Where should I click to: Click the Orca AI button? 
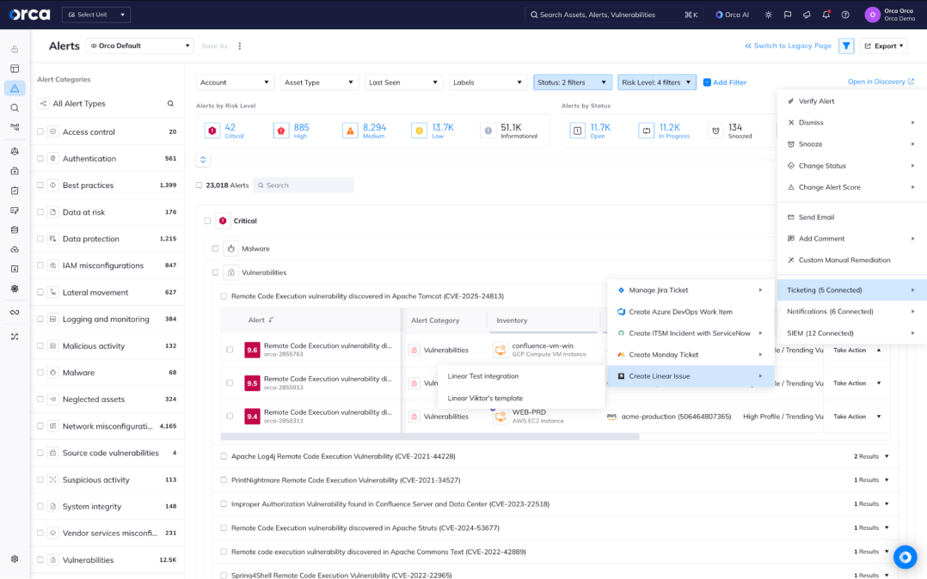click(732, 15)
